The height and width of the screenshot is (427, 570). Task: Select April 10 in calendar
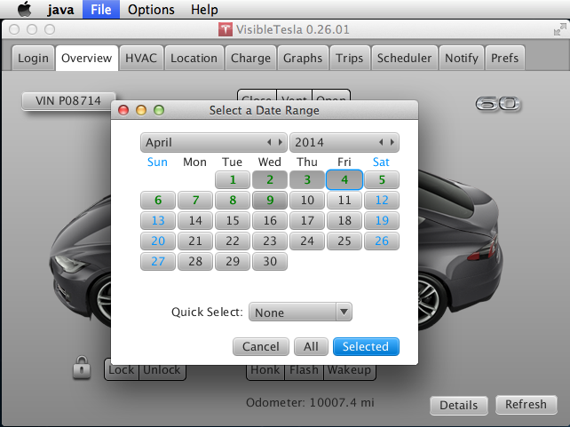307,200
